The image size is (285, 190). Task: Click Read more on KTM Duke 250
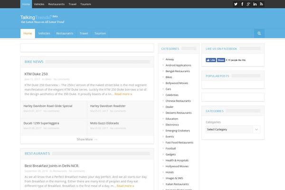123,94
